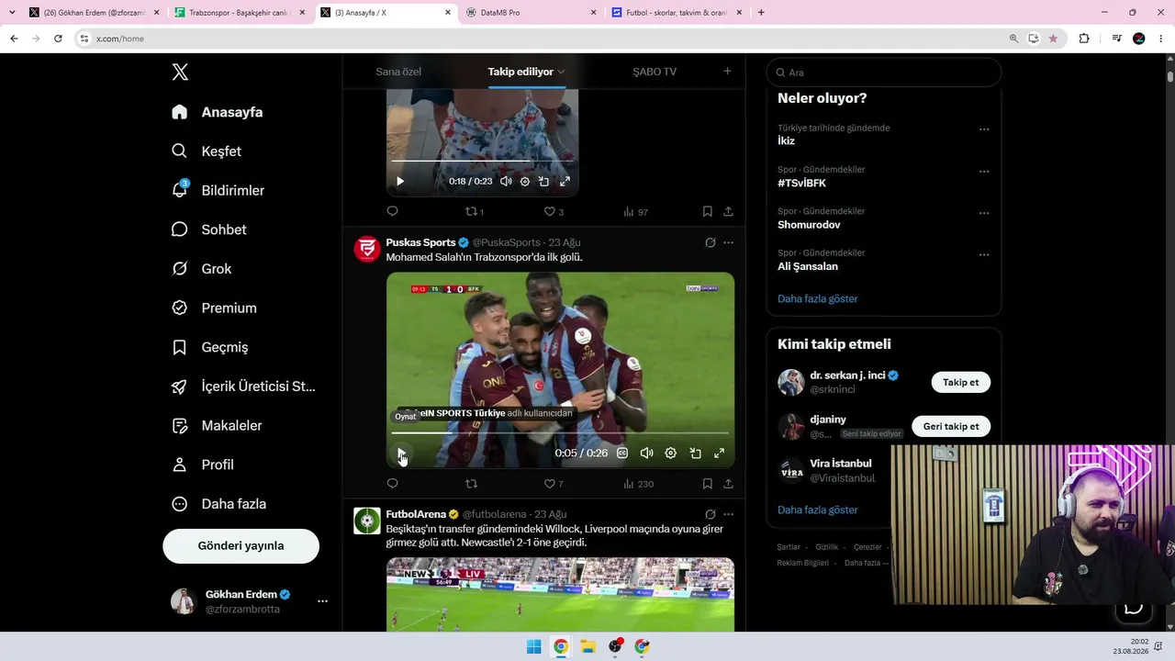Open more options on Puskas Sports post
Screen dimensions: 1175x661
(x=729, y=242)
